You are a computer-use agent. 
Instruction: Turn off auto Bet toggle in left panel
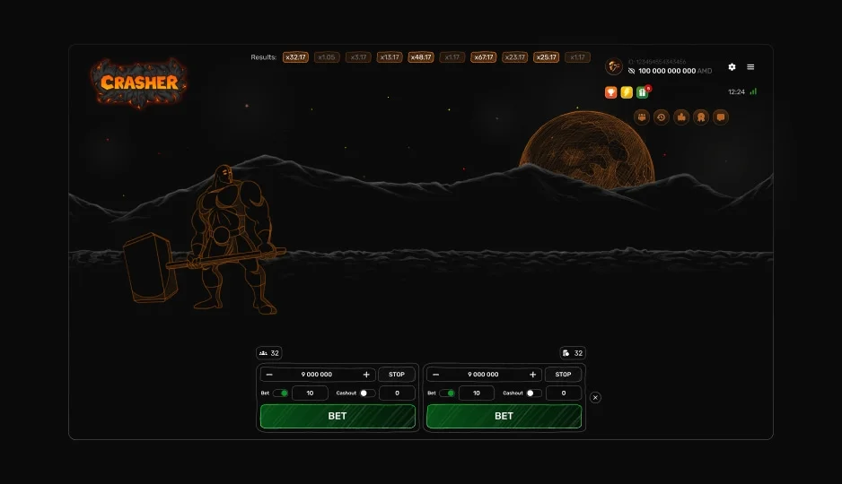(281, 393)
